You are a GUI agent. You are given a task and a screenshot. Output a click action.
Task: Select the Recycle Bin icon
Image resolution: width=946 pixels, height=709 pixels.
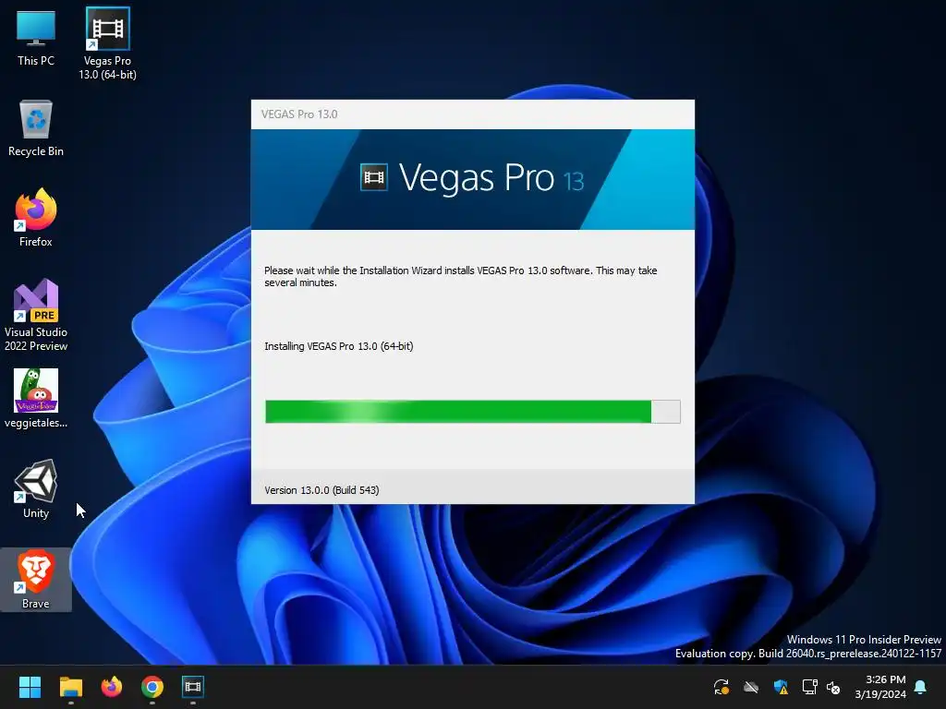tap(36, 129)
